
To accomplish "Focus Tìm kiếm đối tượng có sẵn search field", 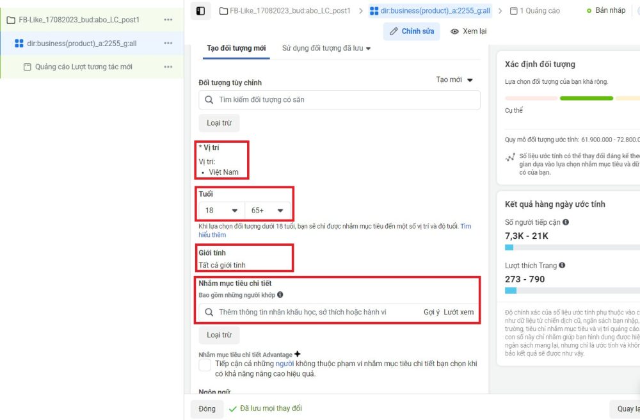I will click(x=339, y=100).
